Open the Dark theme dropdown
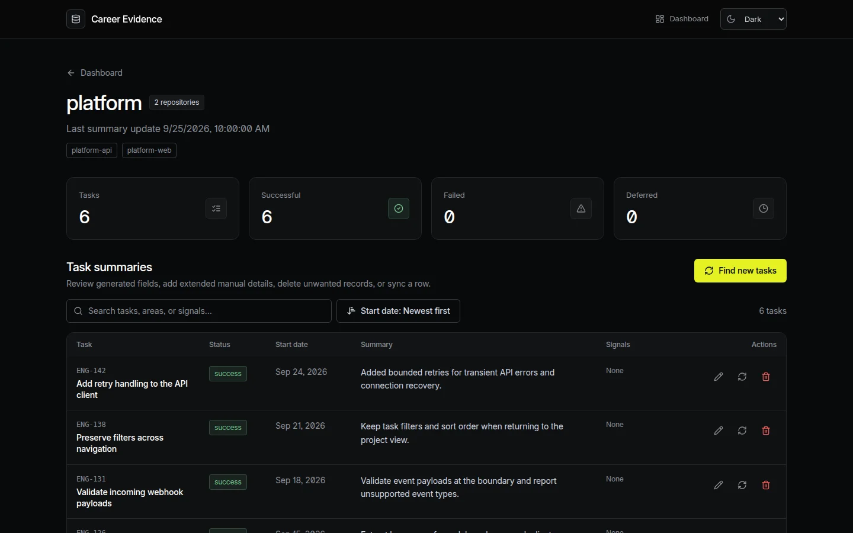Viewport: 853px width, 533px height. pos(753,19)
